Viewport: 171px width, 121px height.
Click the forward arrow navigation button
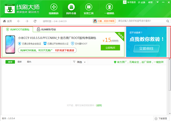click(x=27, y=21)
